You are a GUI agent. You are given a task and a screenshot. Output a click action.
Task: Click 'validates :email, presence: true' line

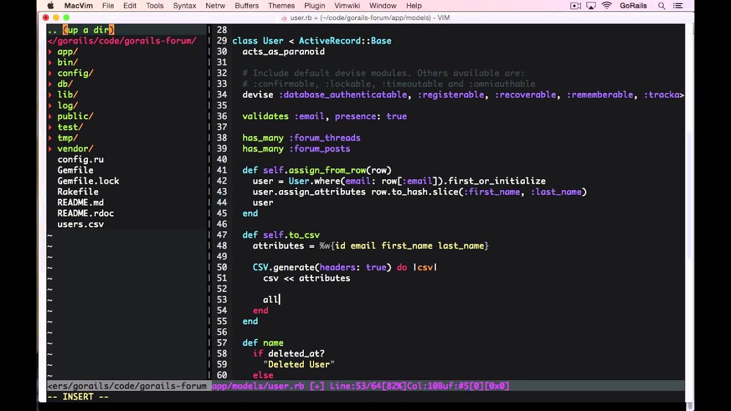pyautogui.click(x=324, y=116)
